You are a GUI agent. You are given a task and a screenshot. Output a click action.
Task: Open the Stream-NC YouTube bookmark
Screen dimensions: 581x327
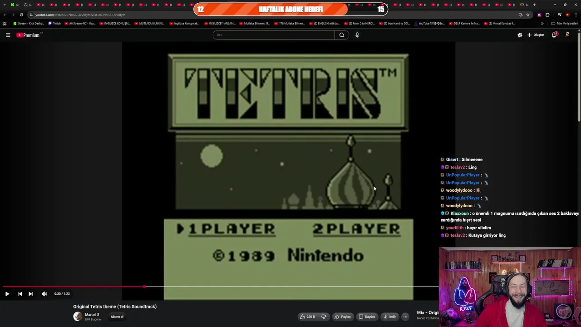[80, 24]
